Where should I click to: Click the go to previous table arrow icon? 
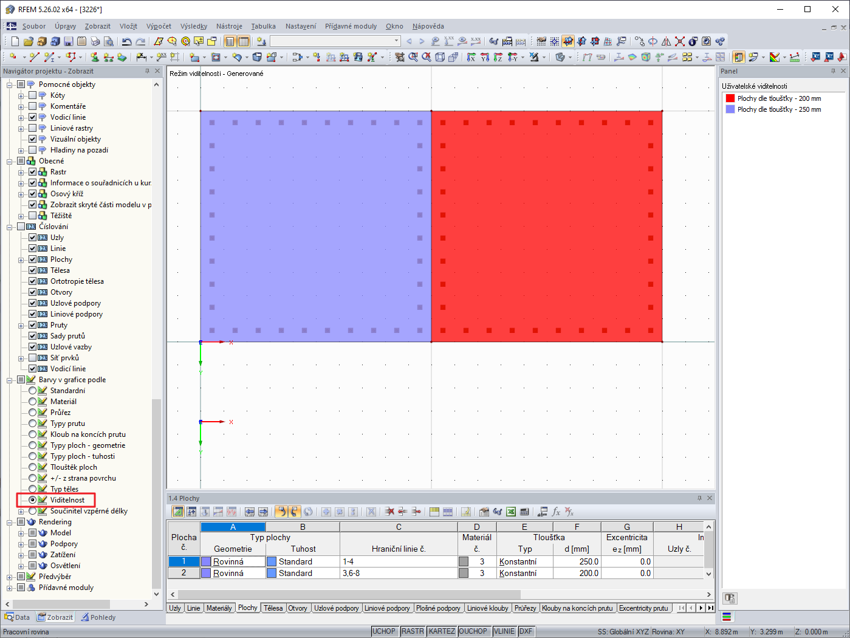(250, 512)
